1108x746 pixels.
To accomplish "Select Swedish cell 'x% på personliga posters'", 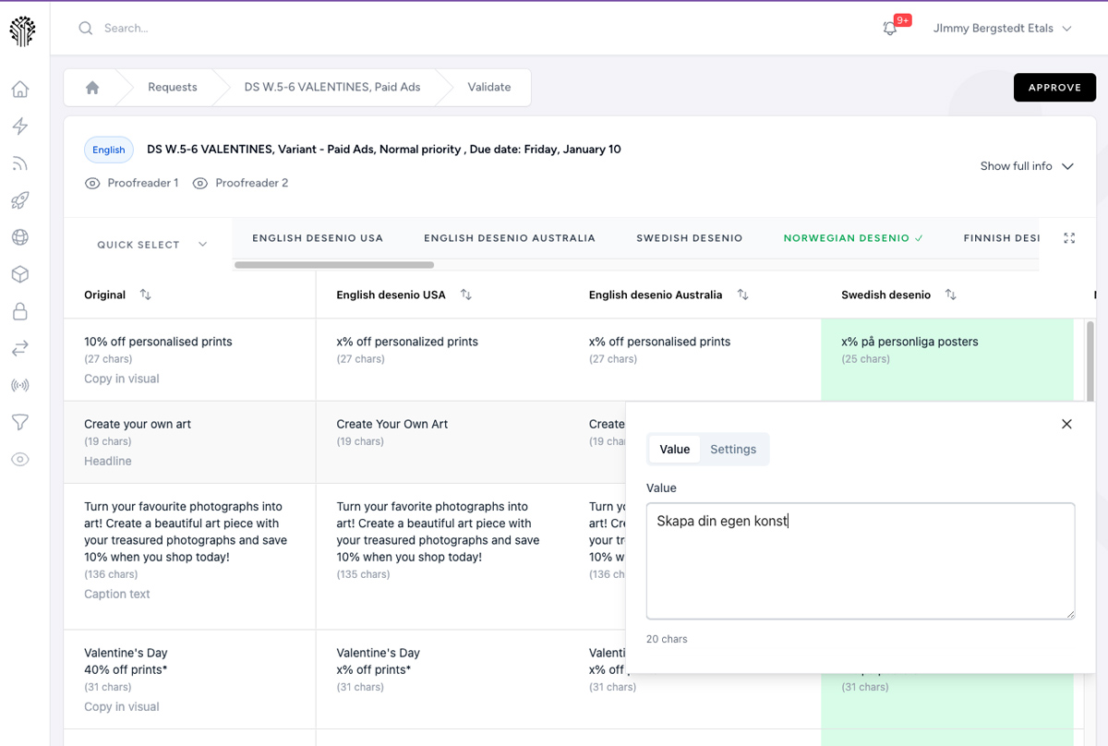I will click(x=947, y=360).
